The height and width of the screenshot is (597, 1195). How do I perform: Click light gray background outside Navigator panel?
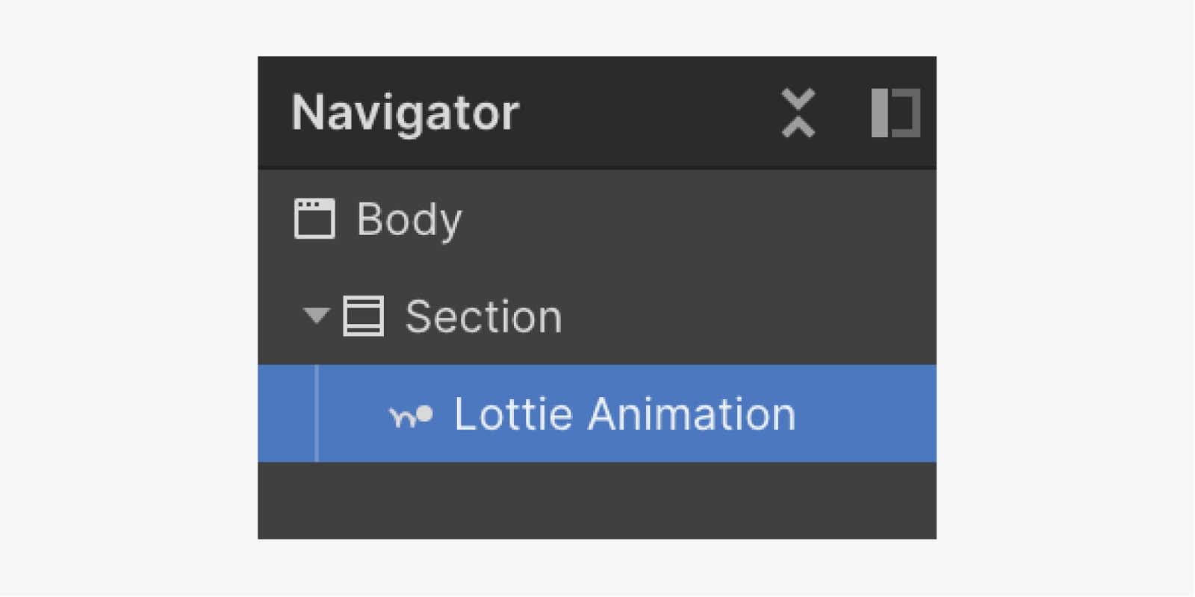tap(127, 298)
